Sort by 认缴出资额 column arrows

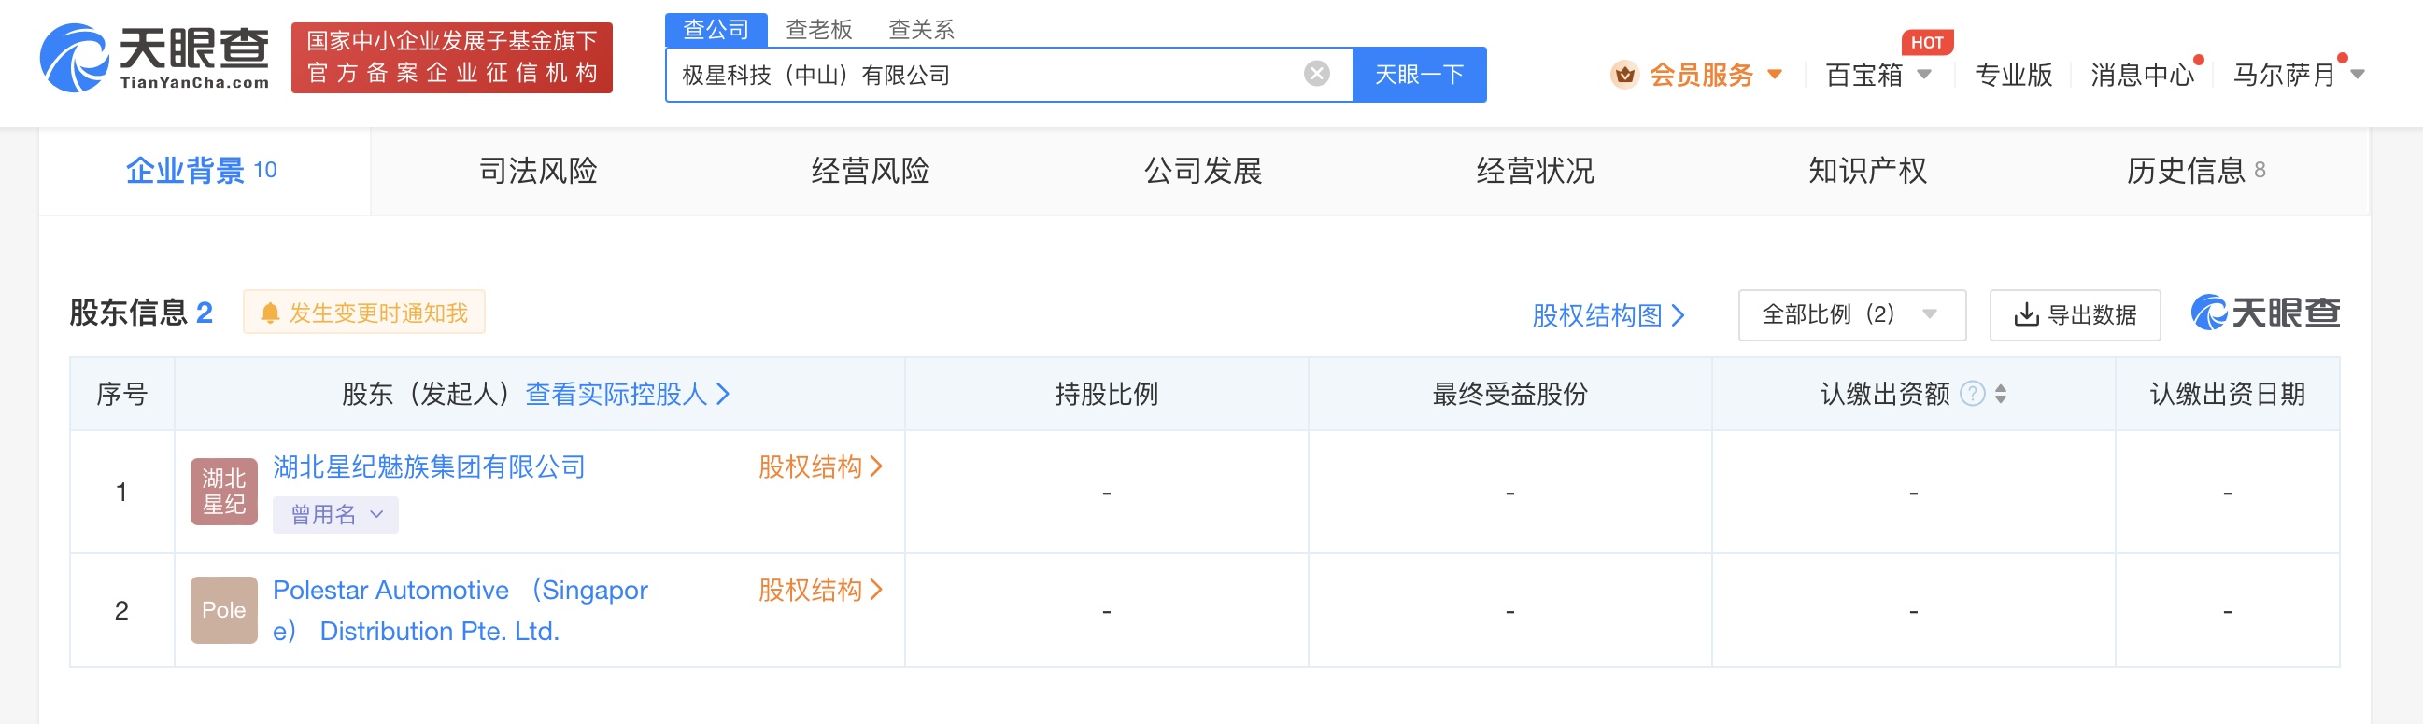[2001, 394]
